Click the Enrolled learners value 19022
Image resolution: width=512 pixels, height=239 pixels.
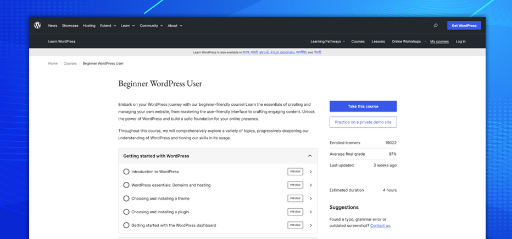pos(391,143)
